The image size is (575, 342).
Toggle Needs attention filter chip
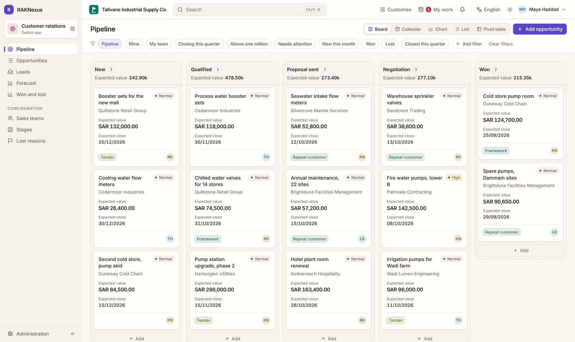coord(295,44)
